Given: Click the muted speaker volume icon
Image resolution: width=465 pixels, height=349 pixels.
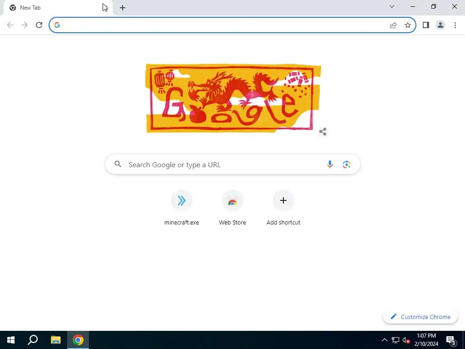Looking at the screenshot, I should click(x=406, y=340).
